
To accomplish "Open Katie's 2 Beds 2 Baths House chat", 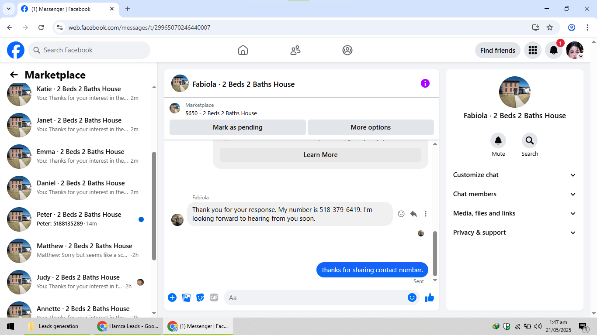I will (x=79, y=93).
